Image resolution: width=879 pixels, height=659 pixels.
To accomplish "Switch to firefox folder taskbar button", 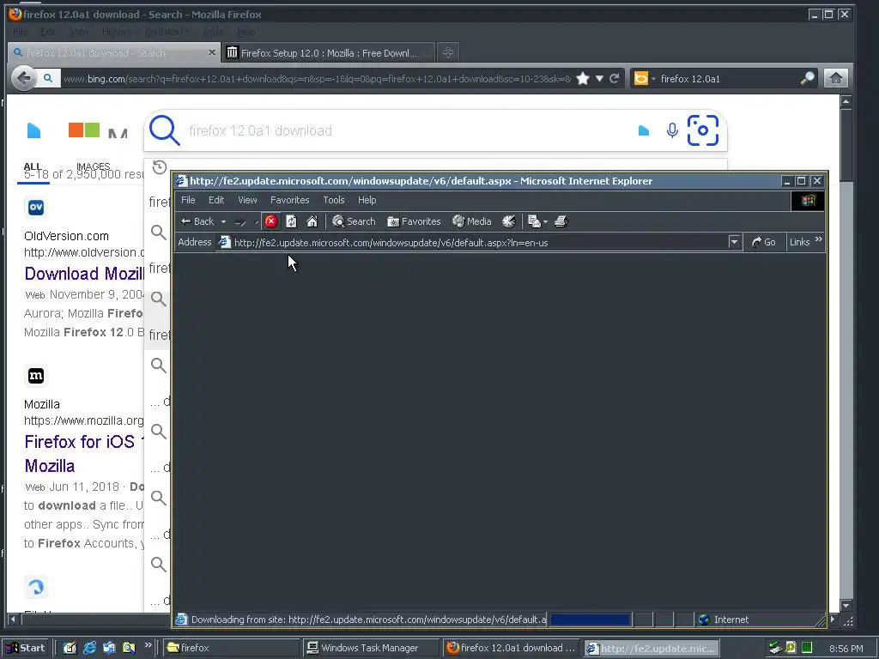I will coord(231,648).
